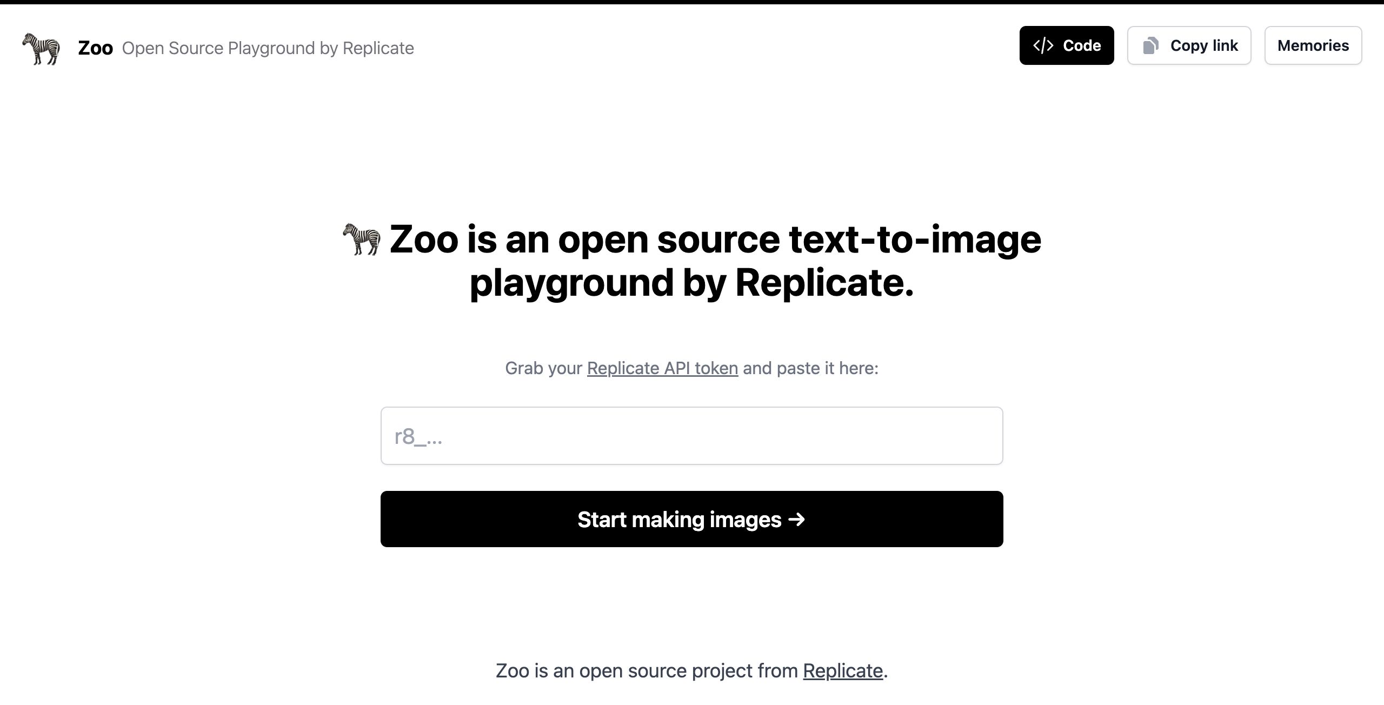Click the Zoo title in the header
This screenshot has width=1384, height=705.
(x=95, y=48)
